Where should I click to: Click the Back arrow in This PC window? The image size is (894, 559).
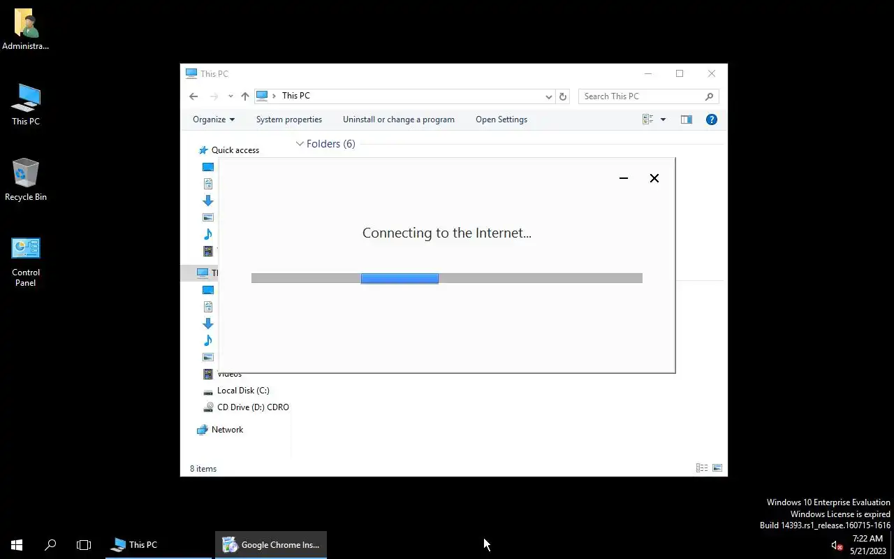193,96
